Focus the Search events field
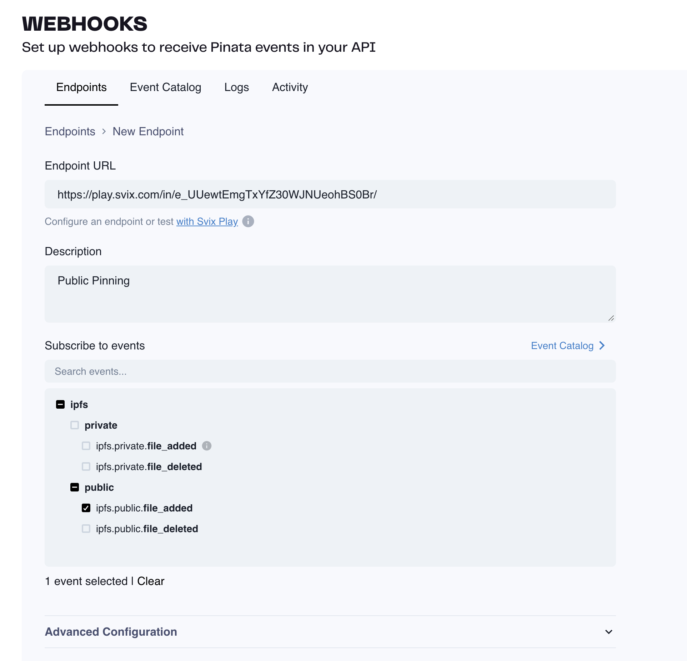687x661 pixels. click(330, 371)
